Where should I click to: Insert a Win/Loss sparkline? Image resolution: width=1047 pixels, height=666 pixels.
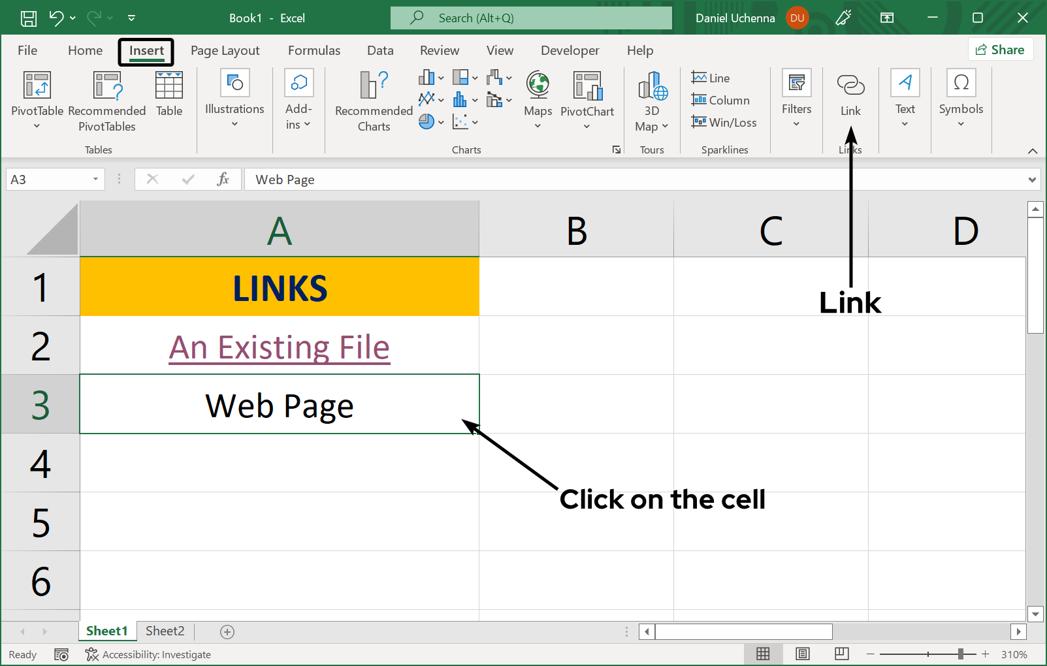[724, 122]
